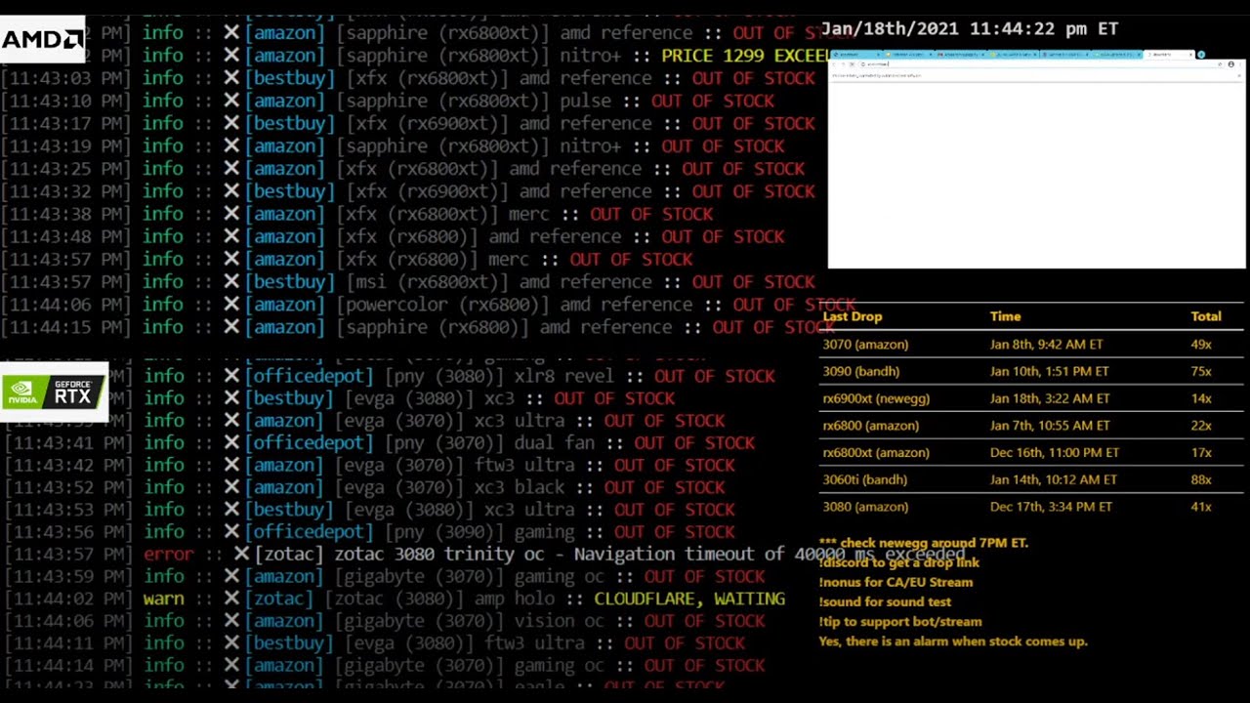Image resolution: width=1250 pixels, height=703 pixels.
Task: Click the '41x' total cell
Action: [x=1201, y=507]
